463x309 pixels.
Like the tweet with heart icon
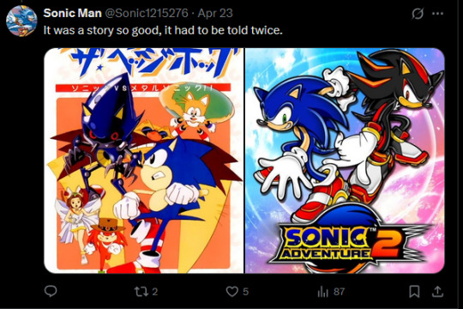click(232, 292)
